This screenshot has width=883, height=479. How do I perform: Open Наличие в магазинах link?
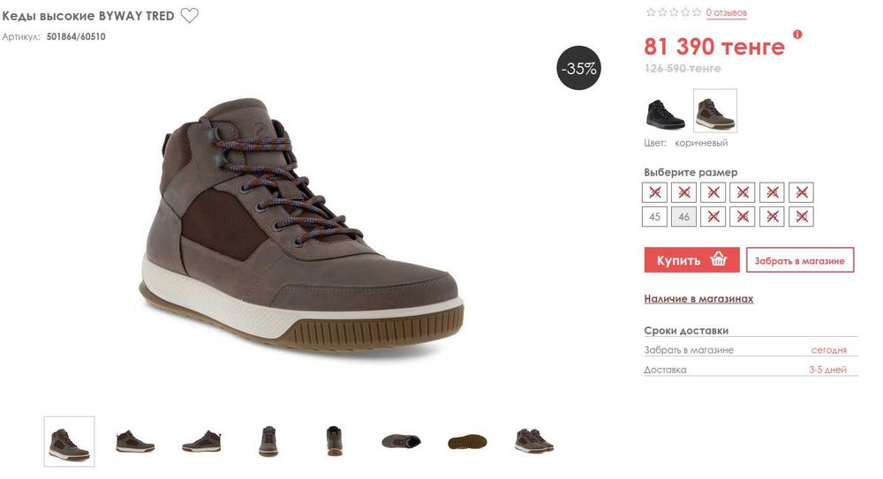tap(698, 299)
